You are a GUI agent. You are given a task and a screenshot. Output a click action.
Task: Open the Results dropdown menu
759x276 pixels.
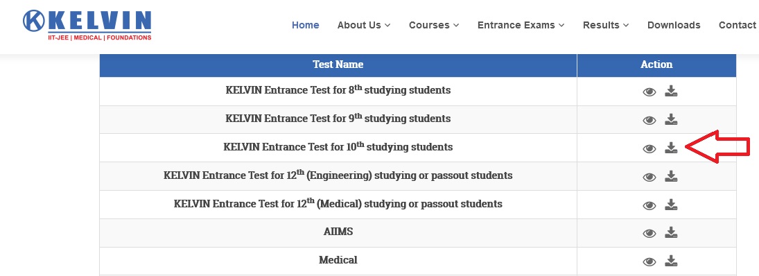tap(606, 25)
